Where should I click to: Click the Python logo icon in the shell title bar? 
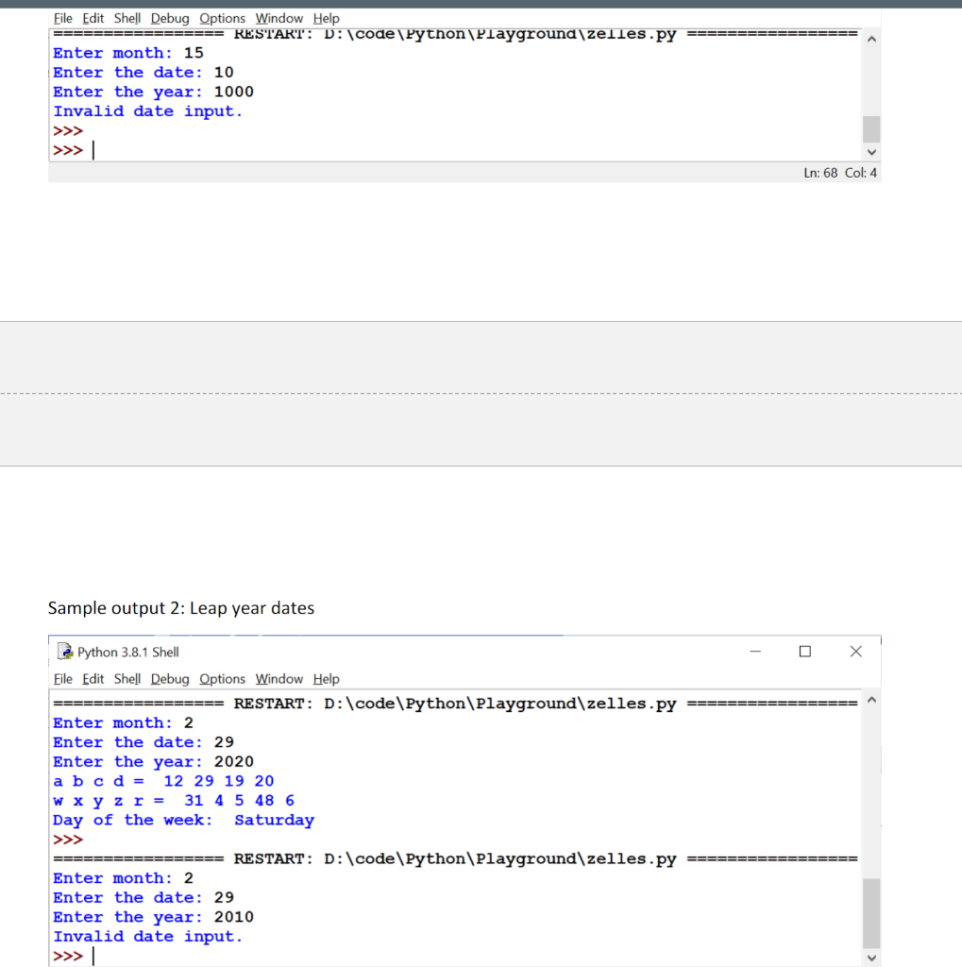click(x=64, y=651)
